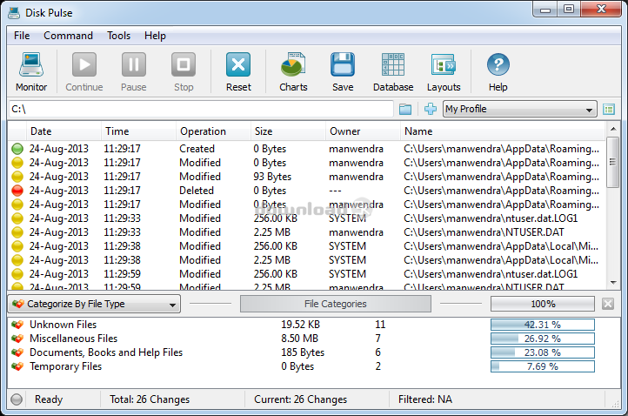Click the Save floppy disk icon

(343, 64)
